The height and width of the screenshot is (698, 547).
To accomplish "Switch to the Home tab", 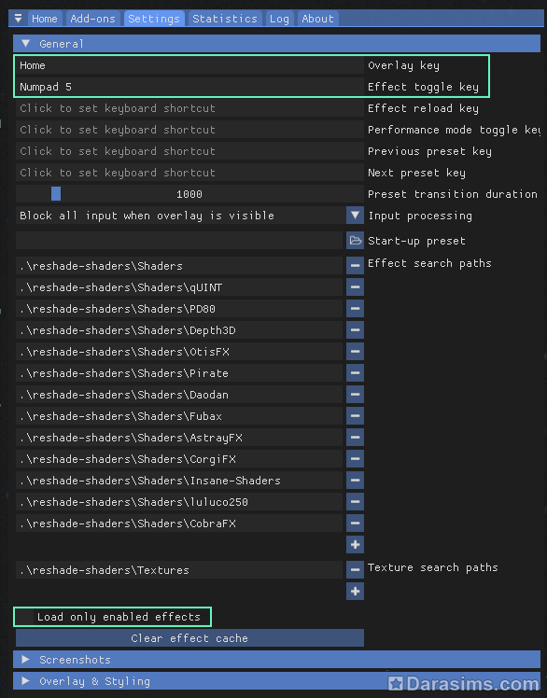I will pos(45,19).
